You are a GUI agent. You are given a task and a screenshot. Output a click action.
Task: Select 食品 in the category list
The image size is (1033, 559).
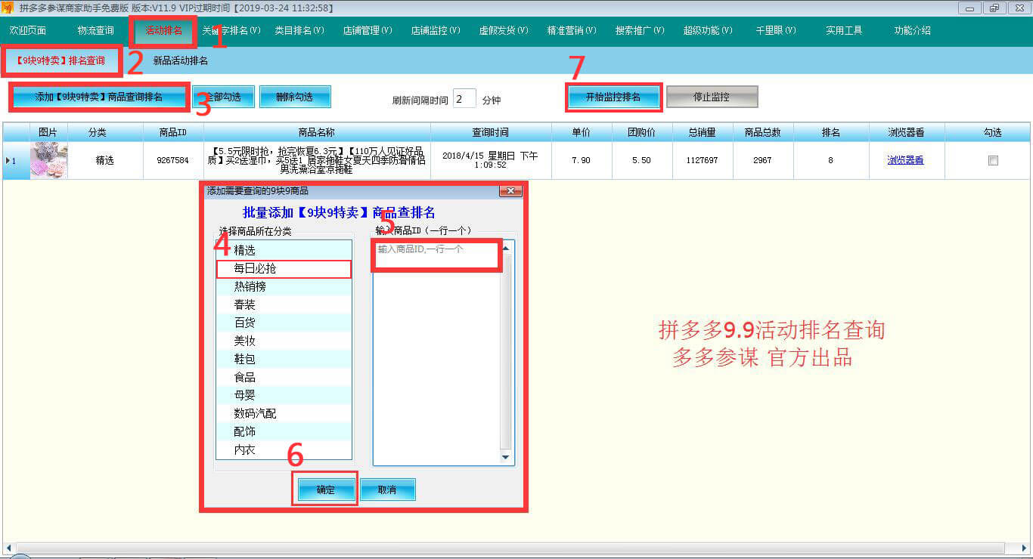coord(284,377)
